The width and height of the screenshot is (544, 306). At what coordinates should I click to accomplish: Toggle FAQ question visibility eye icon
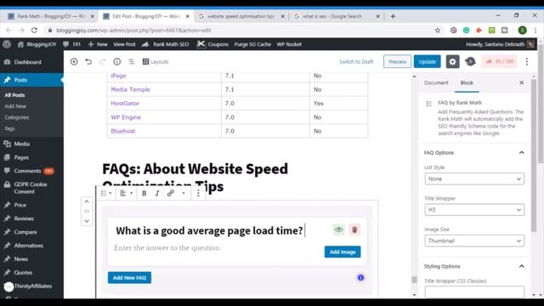339,229
